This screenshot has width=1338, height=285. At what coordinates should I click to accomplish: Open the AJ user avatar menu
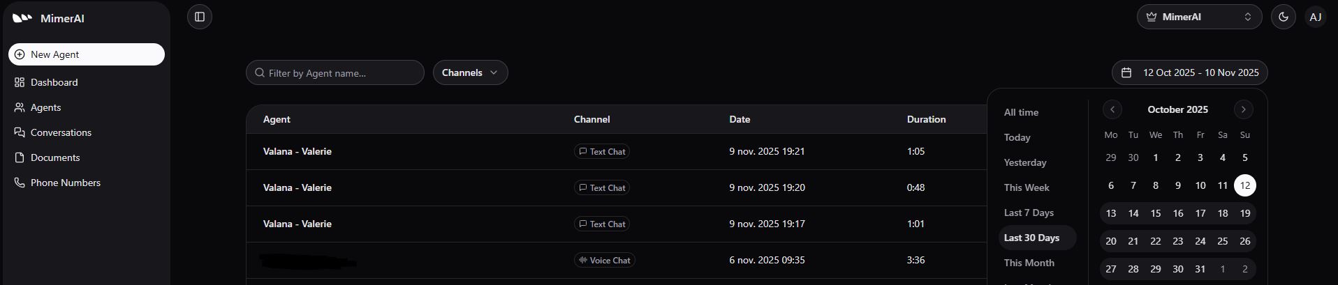pos(1315,17)
